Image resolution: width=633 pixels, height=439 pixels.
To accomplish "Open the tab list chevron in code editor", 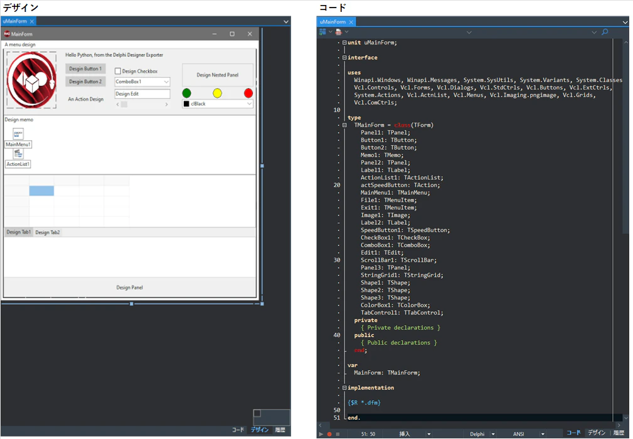I will coord(625,23).
